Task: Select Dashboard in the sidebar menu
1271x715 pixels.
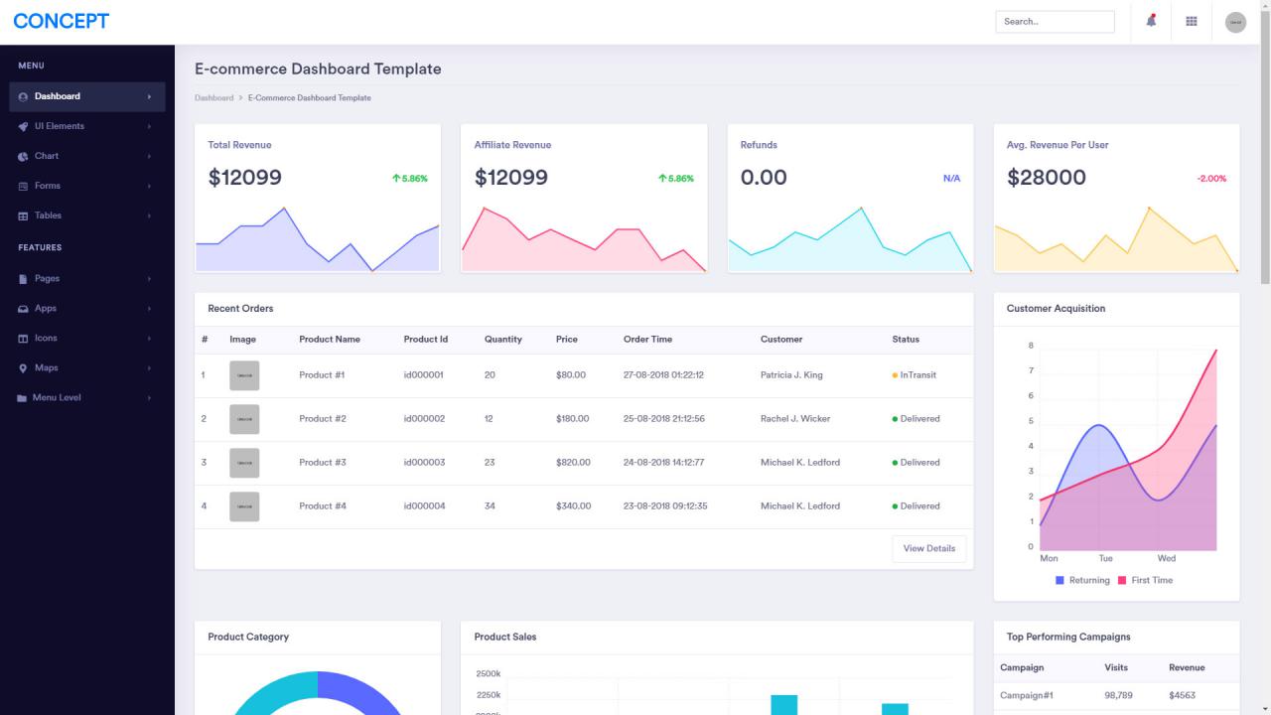Action: pyautogui.click(x=87, y=96)
